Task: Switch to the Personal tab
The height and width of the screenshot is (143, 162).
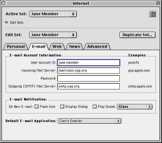Action: (x=16, y=47)
